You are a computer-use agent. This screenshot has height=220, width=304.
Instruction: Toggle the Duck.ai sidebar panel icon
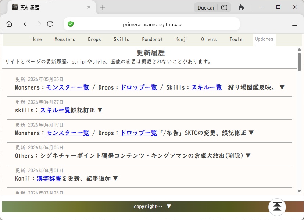(x=224, y=8)
